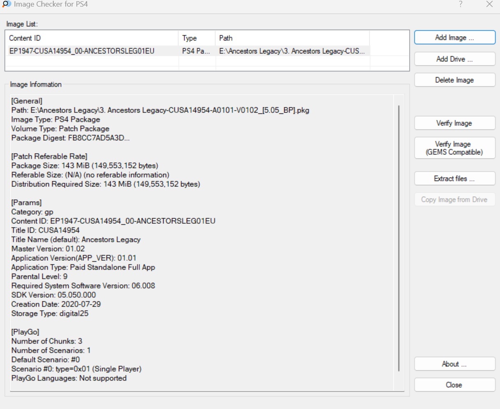The height and width of the screenshot is (409, 500).
Task: Click Copy Image from Drive button
Action: [454, 200]
